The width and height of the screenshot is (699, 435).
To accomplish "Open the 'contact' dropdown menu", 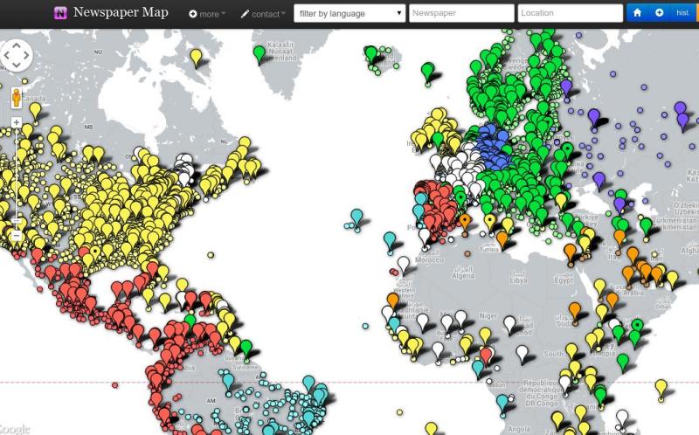I will pos(263,14).
